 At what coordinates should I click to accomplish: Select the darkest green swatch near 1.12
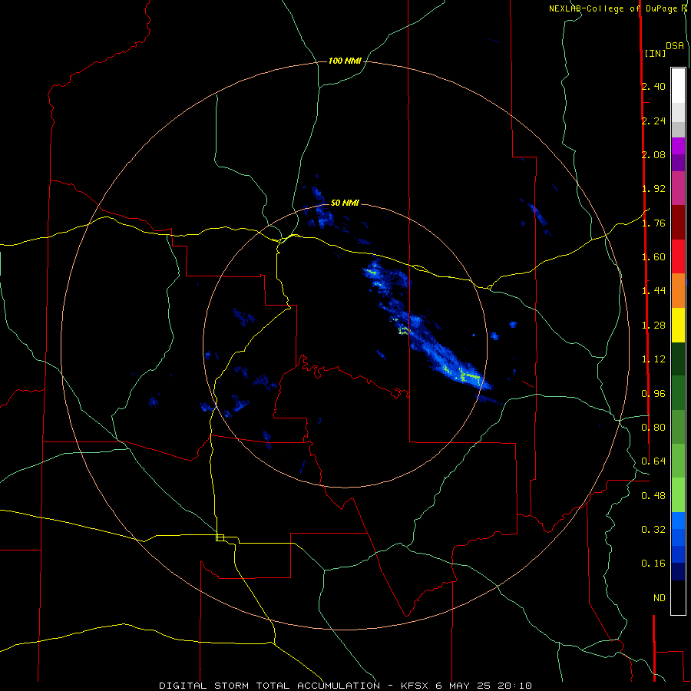(x=678, y=359)
